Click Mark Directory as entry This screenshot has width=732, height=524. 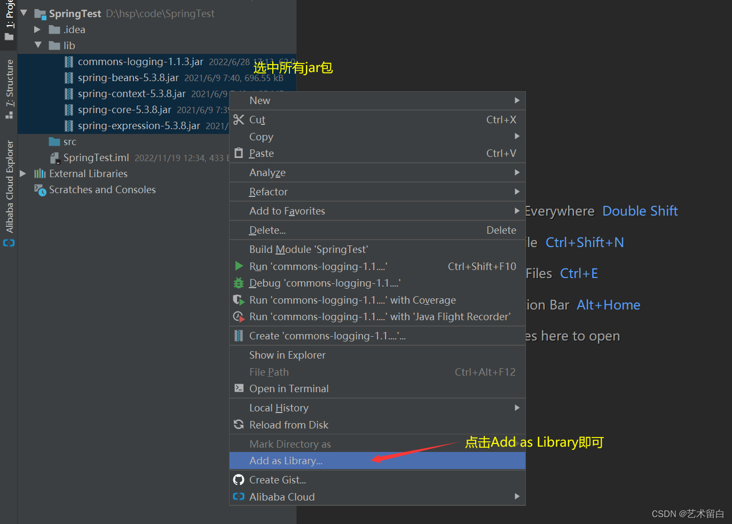[x=377, y=444]
